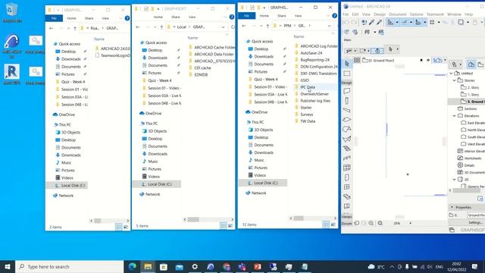The height and width of the screenshot is (273, 485).
Task: Collapse the Elevations node in Navigator
Action: 455,116
